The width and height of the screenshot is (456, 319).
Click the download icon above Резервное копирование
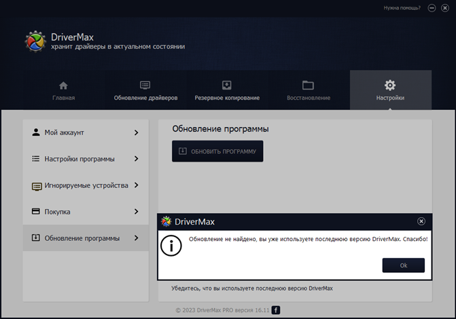(x=227, y=85)
